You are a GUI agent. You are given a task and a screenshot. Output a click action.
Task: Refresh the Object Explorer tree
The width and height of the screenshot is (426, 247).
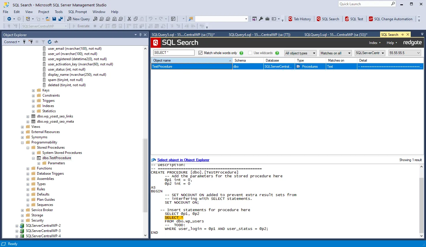tap(50, 42)
